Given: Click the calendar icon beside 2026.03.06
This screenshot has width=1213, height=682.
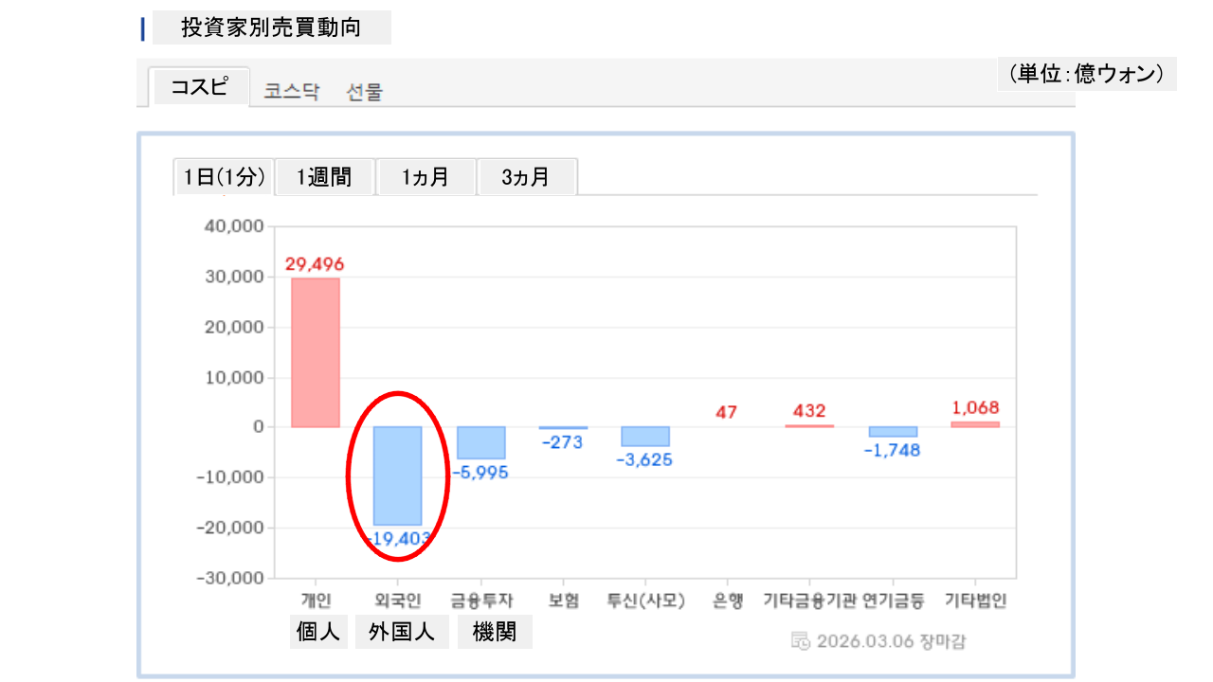Looking at the screenshot, I should click(800, 641).
